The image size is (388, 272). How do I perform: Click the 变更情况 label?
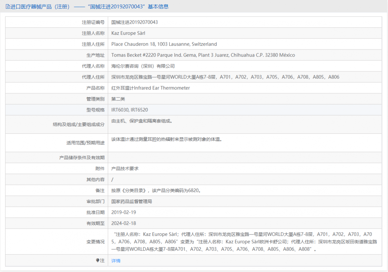click(x=95, y=242)
